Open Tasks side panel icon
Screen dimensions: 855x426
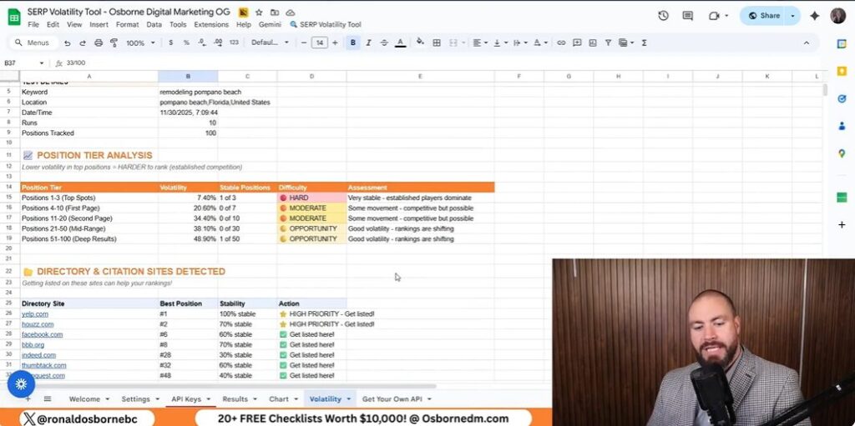pos(842,98)
